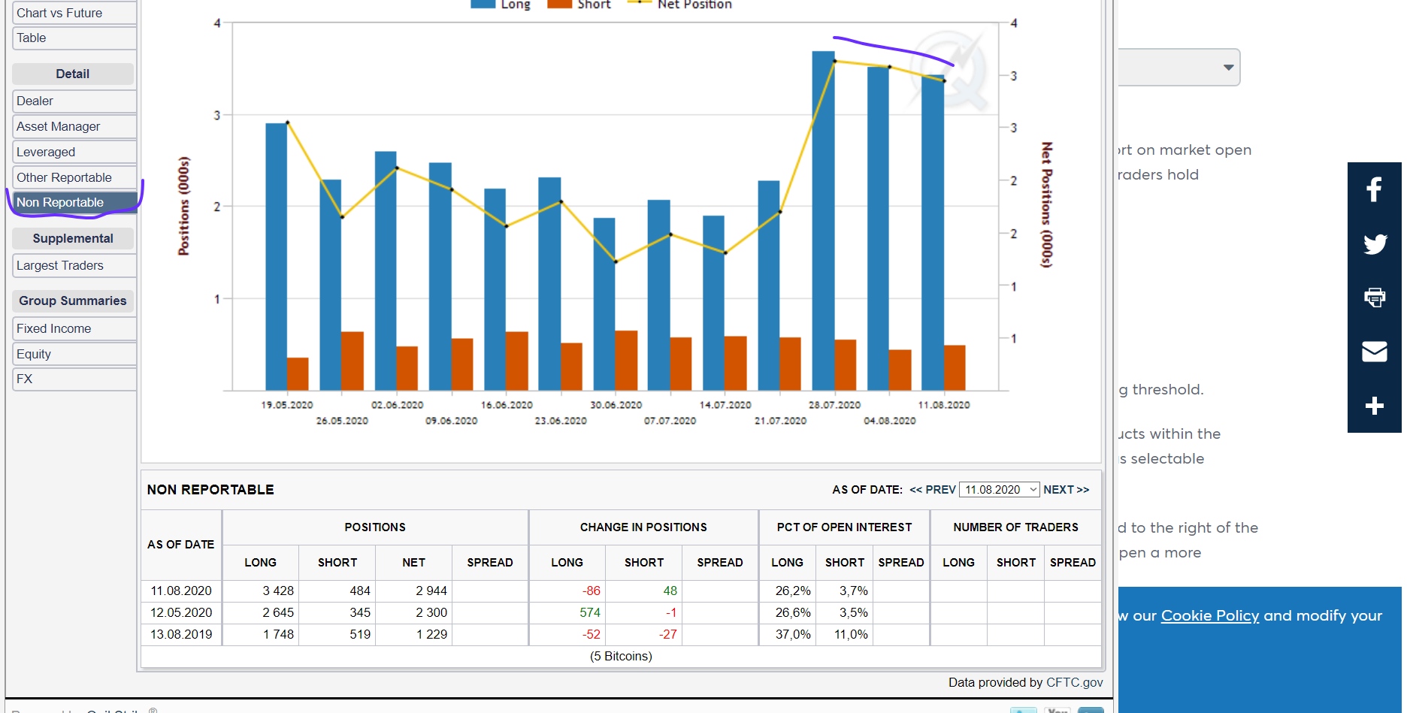Click the printer icon

[x=1375, y=298]
